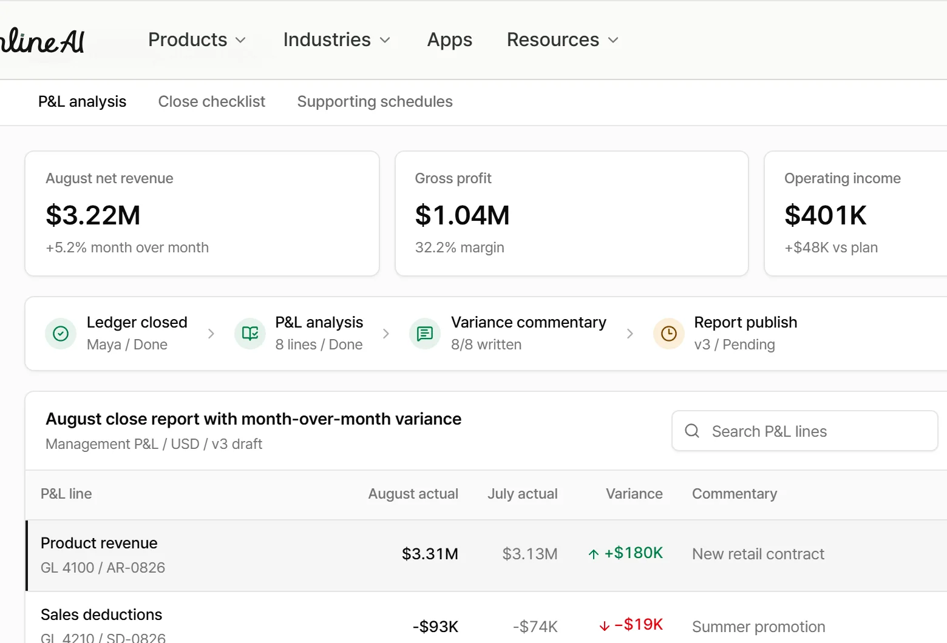Click the July actual column header

[x=523, y=494]
